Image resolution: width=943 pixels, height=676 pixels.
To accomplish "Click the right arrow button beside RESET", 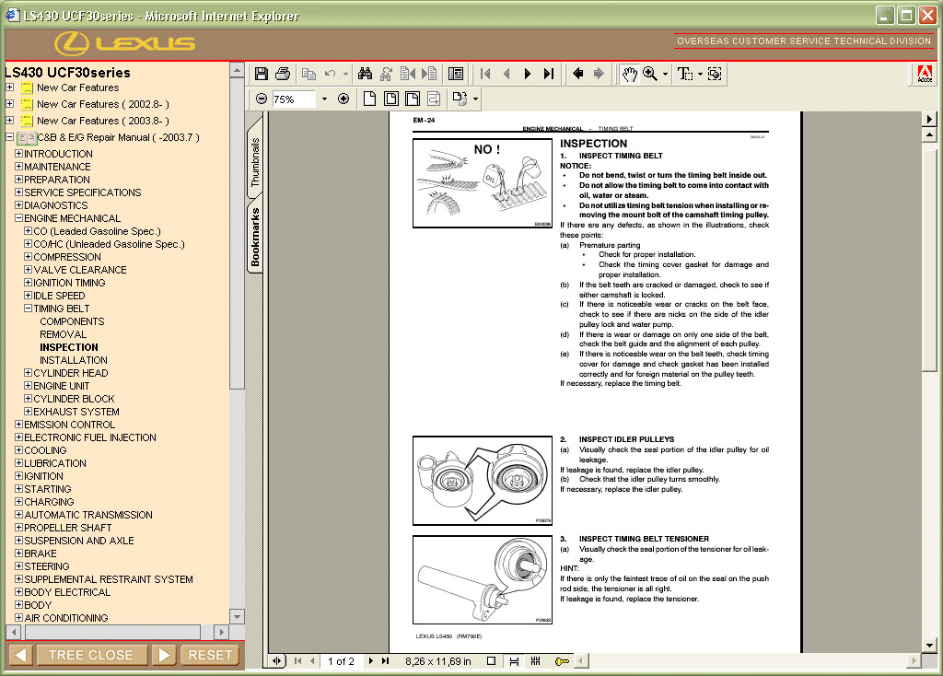I will (164, 655).
